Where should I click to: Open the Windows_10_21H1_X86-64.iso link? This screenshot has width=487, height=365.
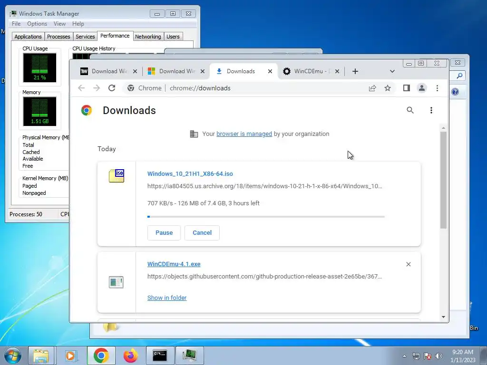tap(190, 174)
